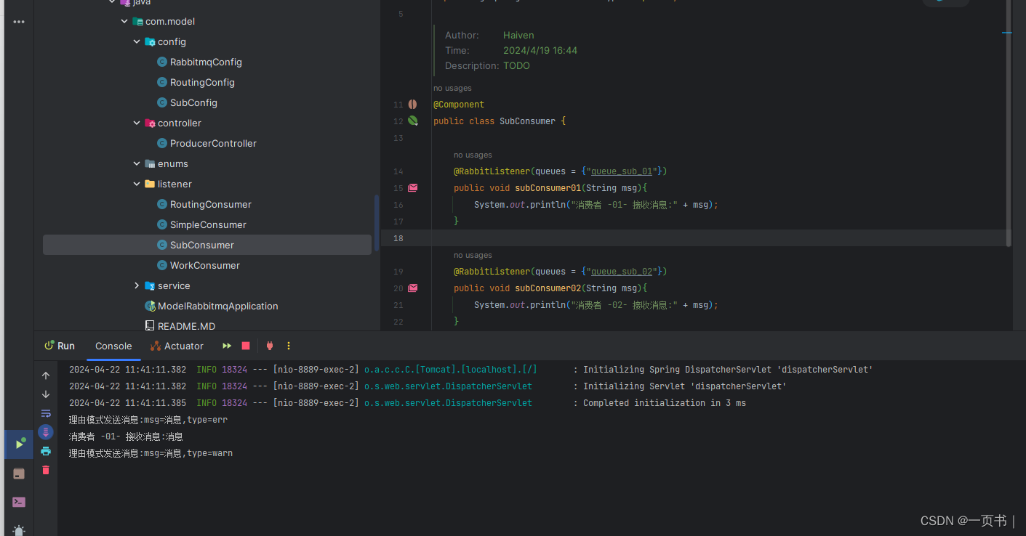The width and height of the screenshot is (1026, 536).
Task: Open the Run toolbar more options (three dots)
Action: click(x=289, y=346)
